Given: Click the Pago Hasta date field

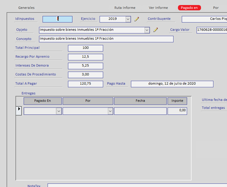Looking at the screenshot, I should 172,84.
